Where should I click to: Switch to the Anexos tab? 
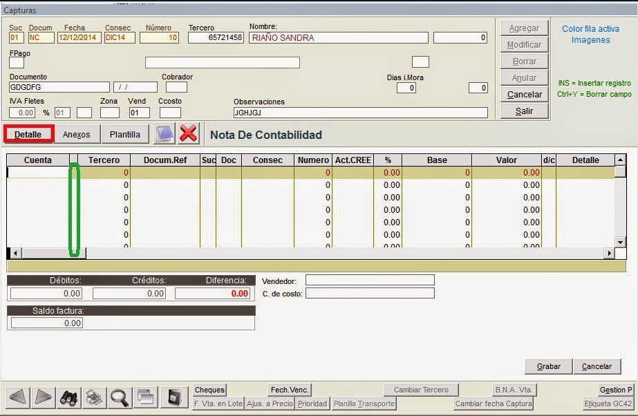point(76,134)
